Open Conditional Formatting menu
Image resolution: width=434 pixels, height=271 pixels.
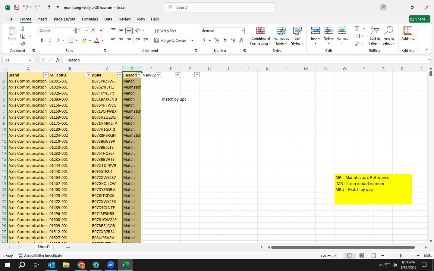[261, 36]
